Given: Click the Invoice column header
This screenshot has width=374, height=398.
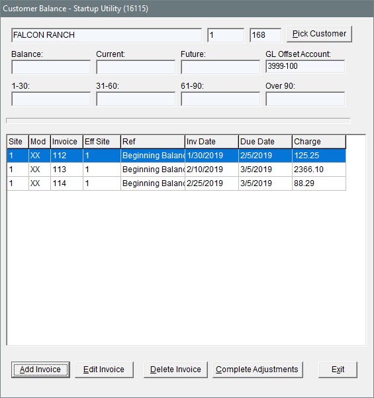Looking at the screenshot, I should tap(67, 142).
